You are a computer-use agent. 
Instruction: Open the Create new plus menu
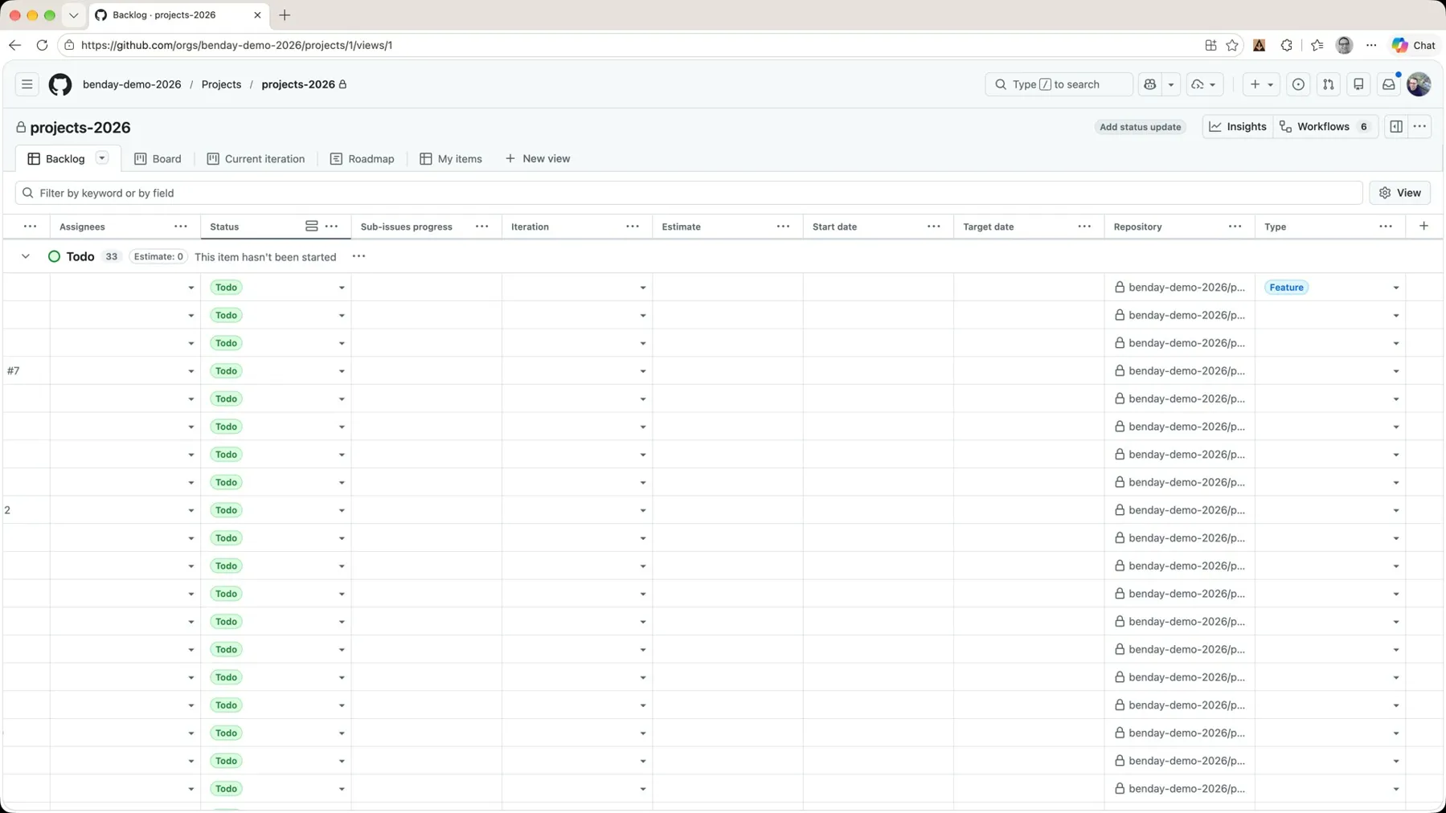(x=1260, y=84)
